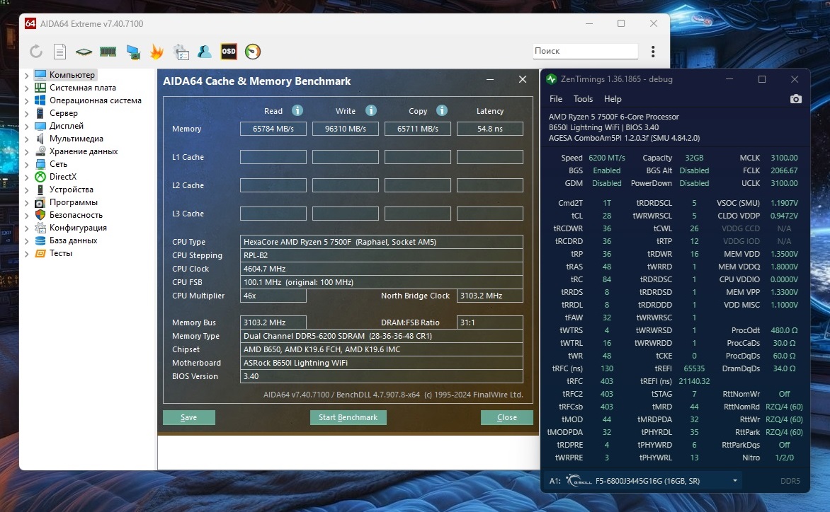Click the MEM VDD value 1.3500V
Image resolution: width=830 pixels, height=512 pixels.
tap(784, 254)
